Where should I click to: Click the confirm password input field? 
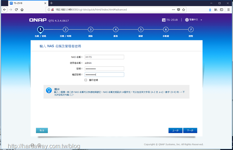(x=104, y=74)
